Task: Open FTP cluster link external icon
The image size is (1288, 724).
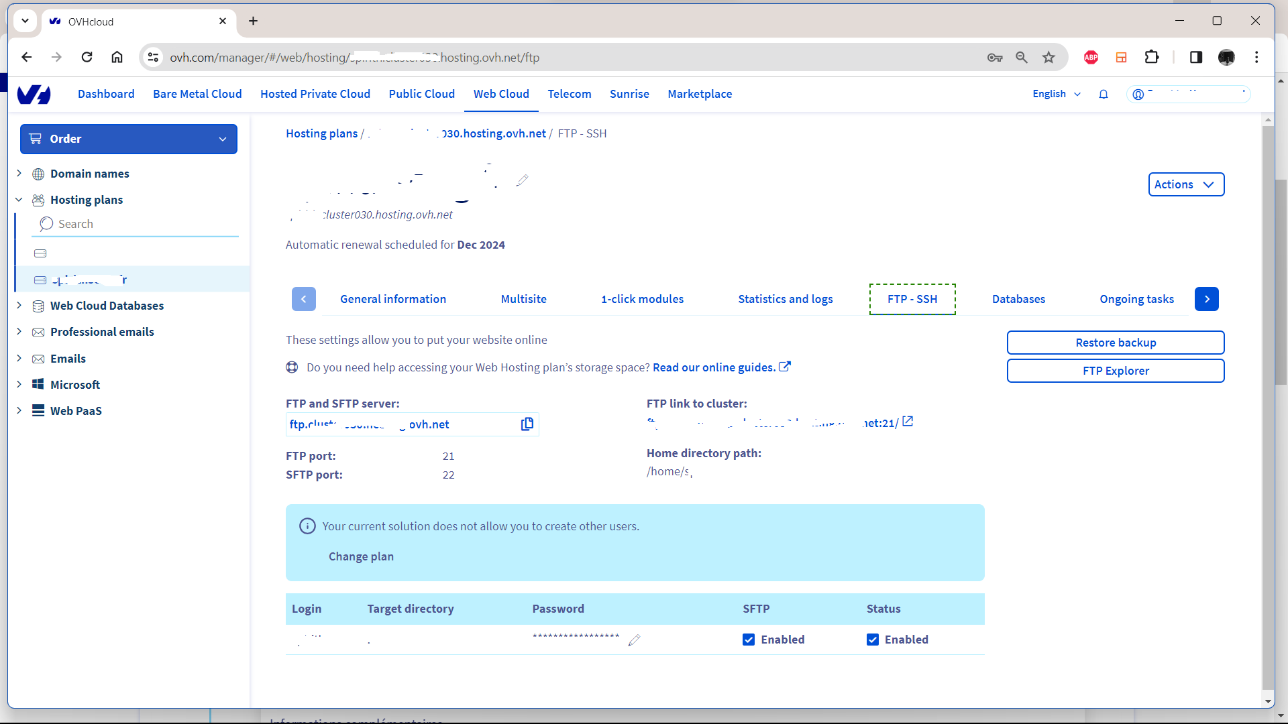Action: [x=908, y=422]
